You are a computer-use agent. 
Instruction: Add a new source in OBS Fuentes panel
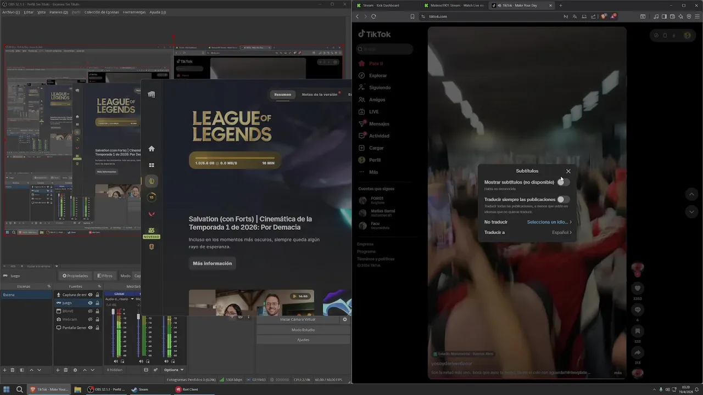[x=58, y=370]
